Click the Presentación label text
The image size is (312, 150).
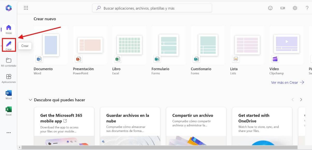point(83,69)
